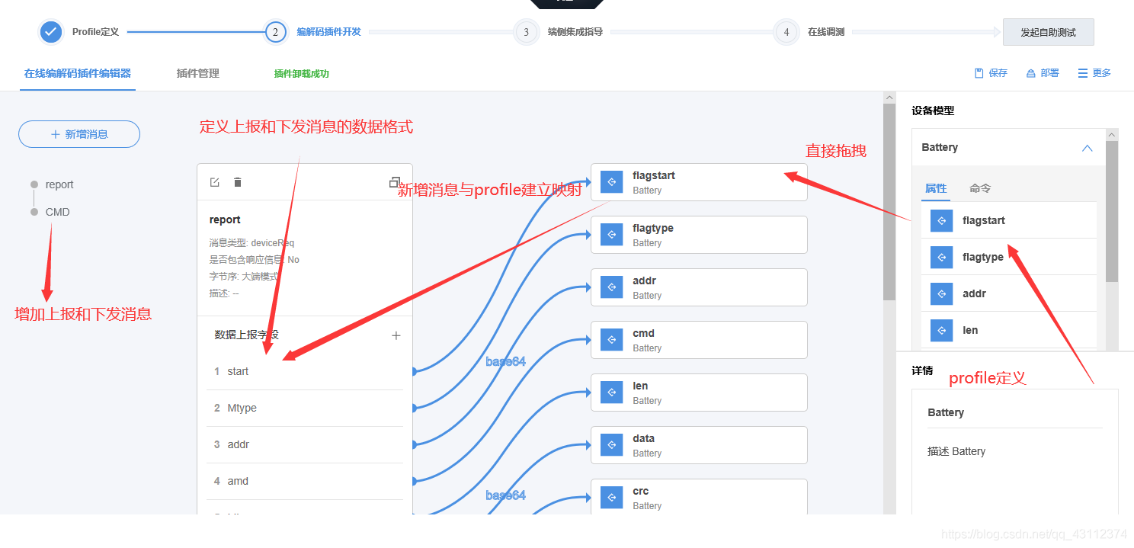Click the crc mapping node icon
Screen dimensions: 1134x548
coord(612,498)
